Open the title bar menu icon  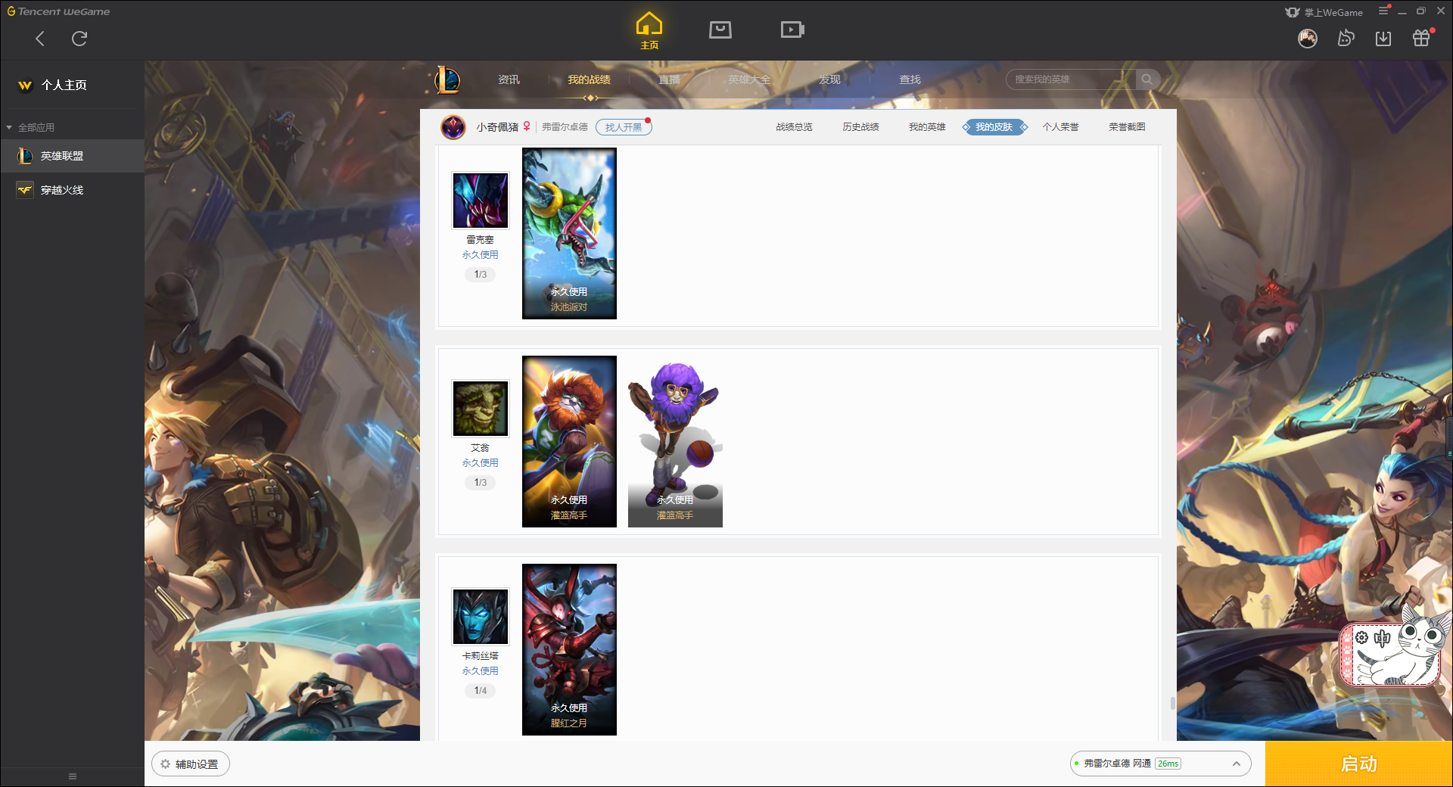click(x=1383, y=11)
